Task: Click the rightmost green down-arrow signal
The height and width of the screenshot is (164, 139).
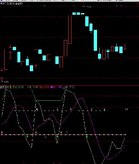Action: coord(87,136)
